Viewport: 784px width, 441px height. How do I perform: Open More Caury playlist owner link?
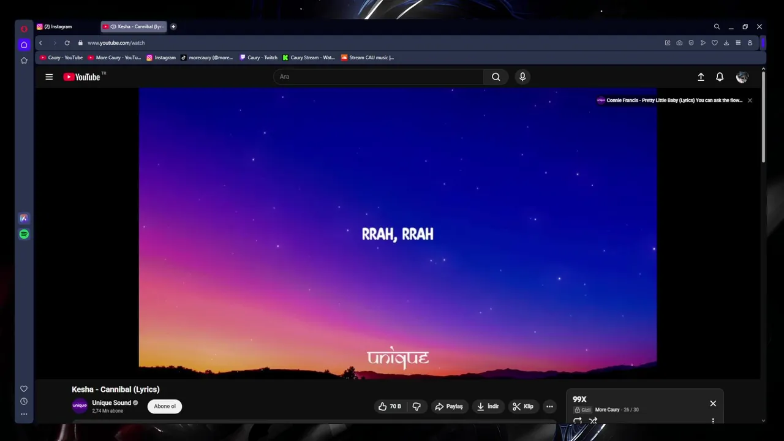(x=607, y=410)
